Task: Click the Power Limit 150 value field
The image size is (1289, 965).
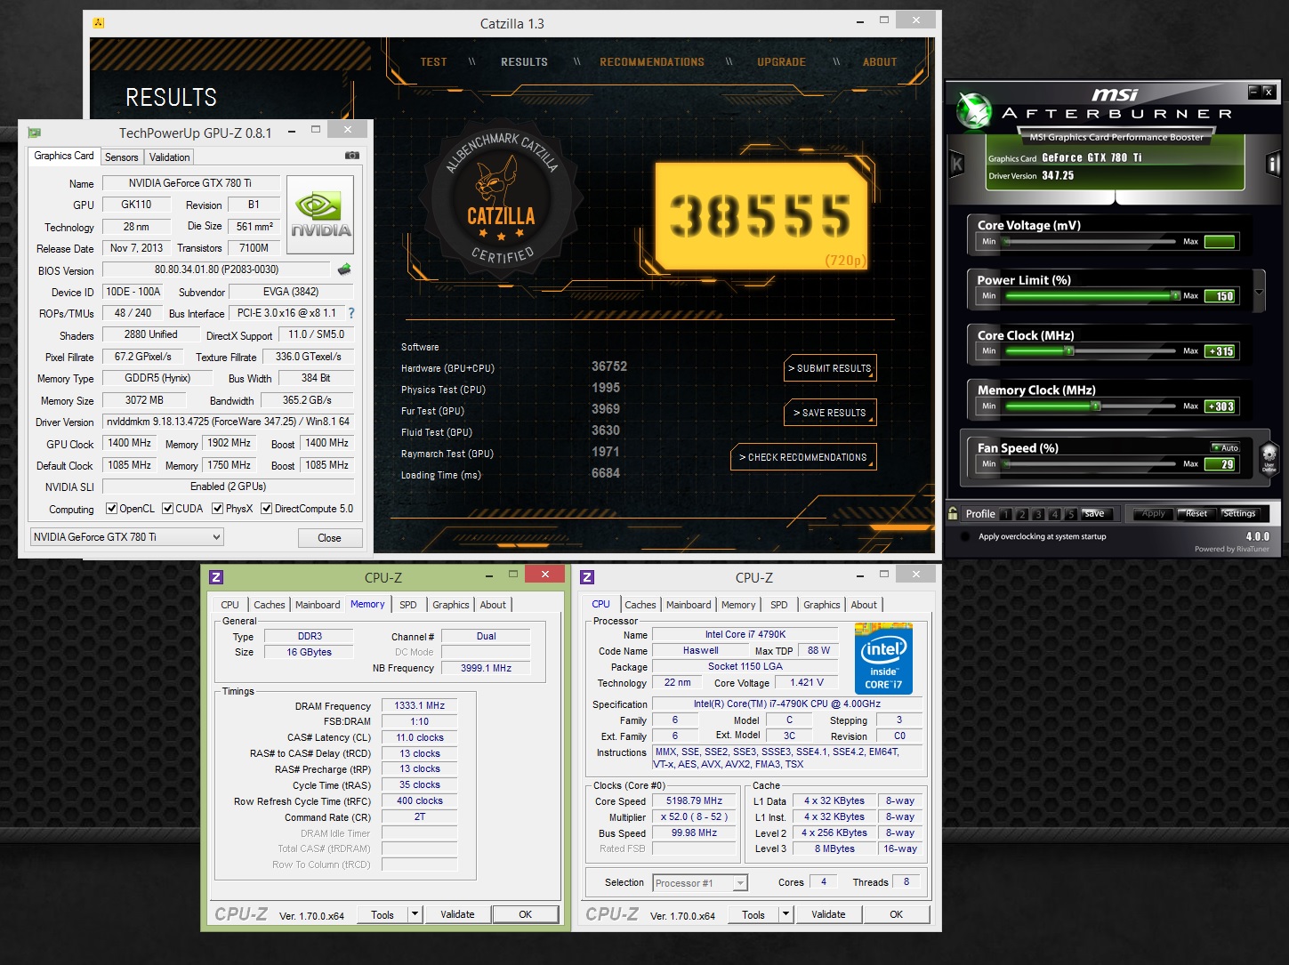Action: point(1221,296)
